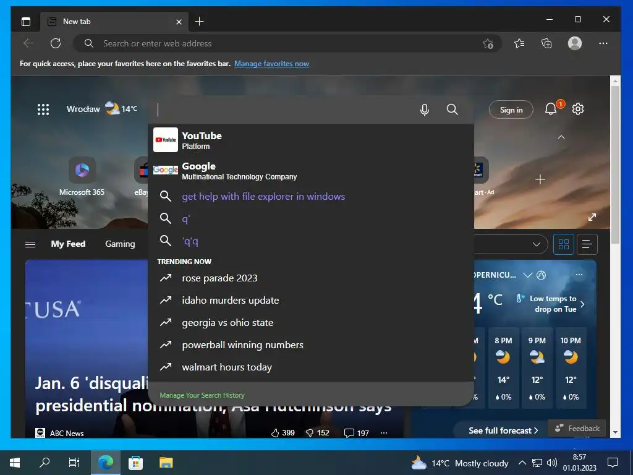
Task: Start voice search with microphone
Action: (x=424, y=109)
